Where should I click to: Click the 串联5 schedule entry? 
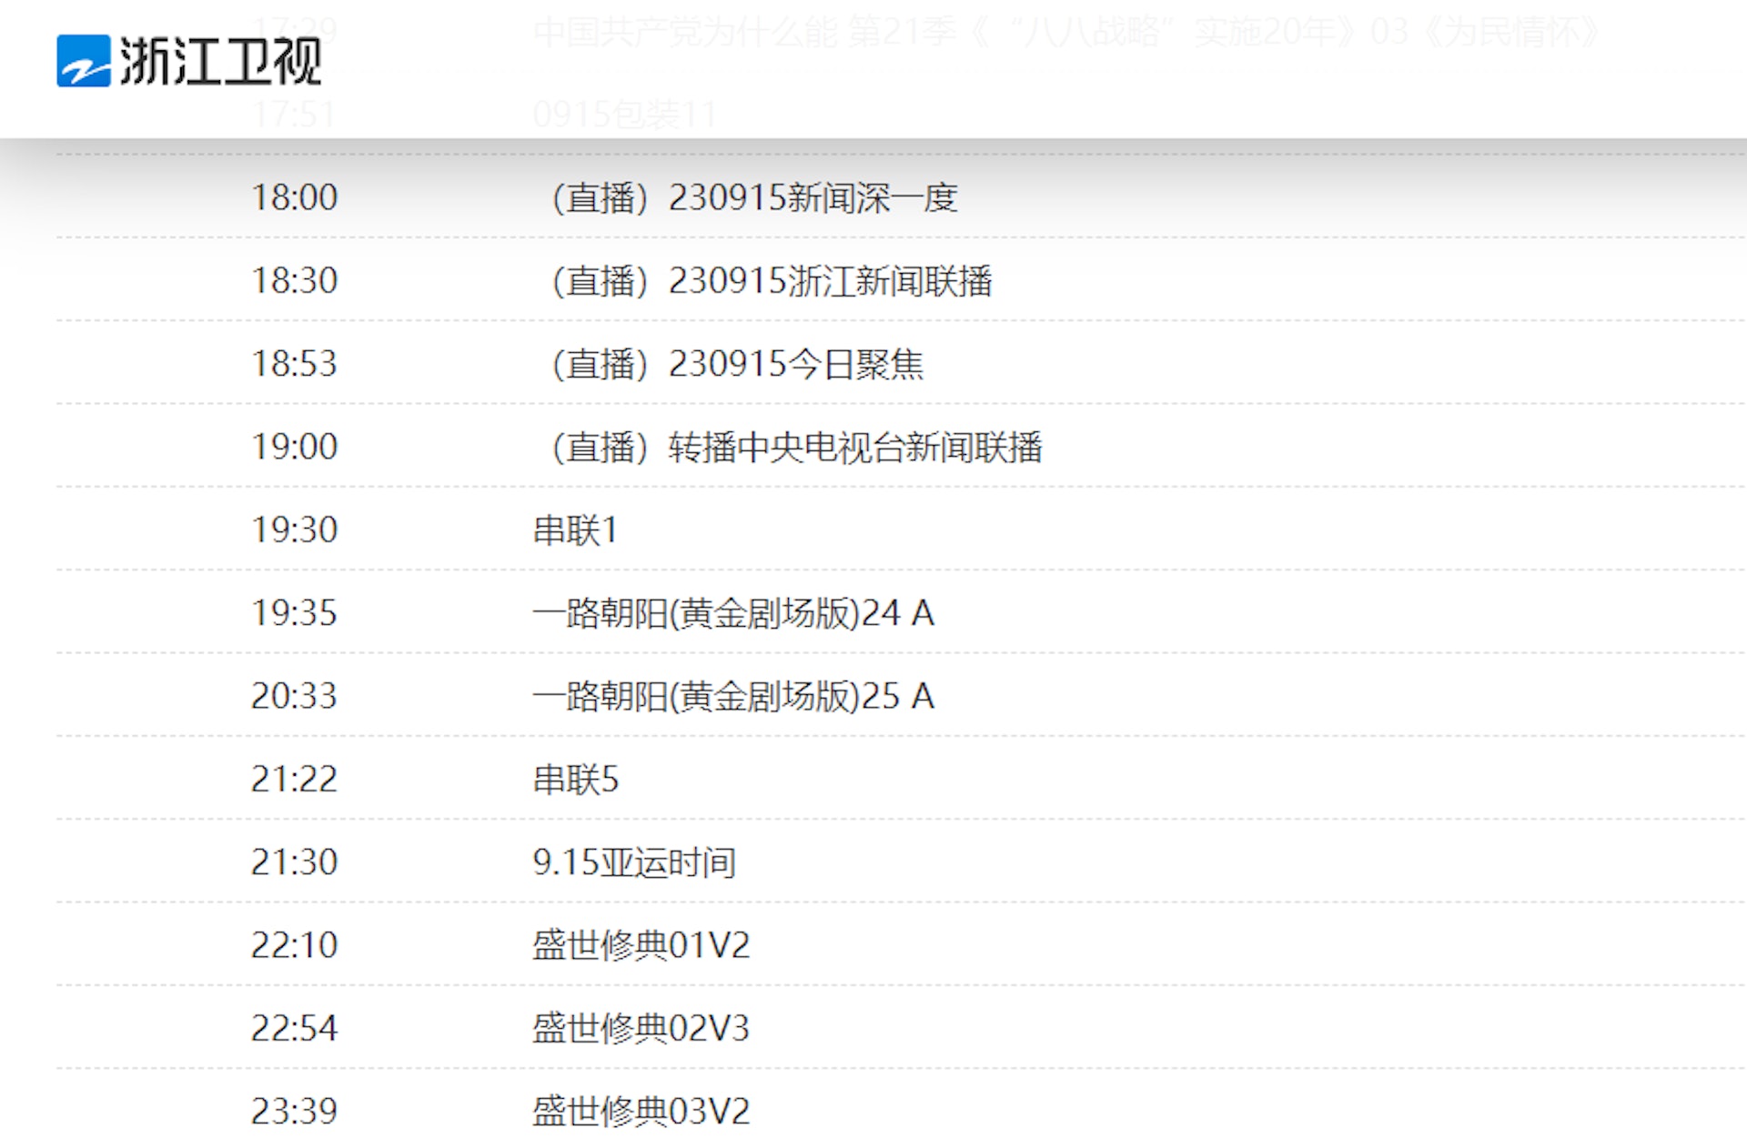click(x=575, y=780)
